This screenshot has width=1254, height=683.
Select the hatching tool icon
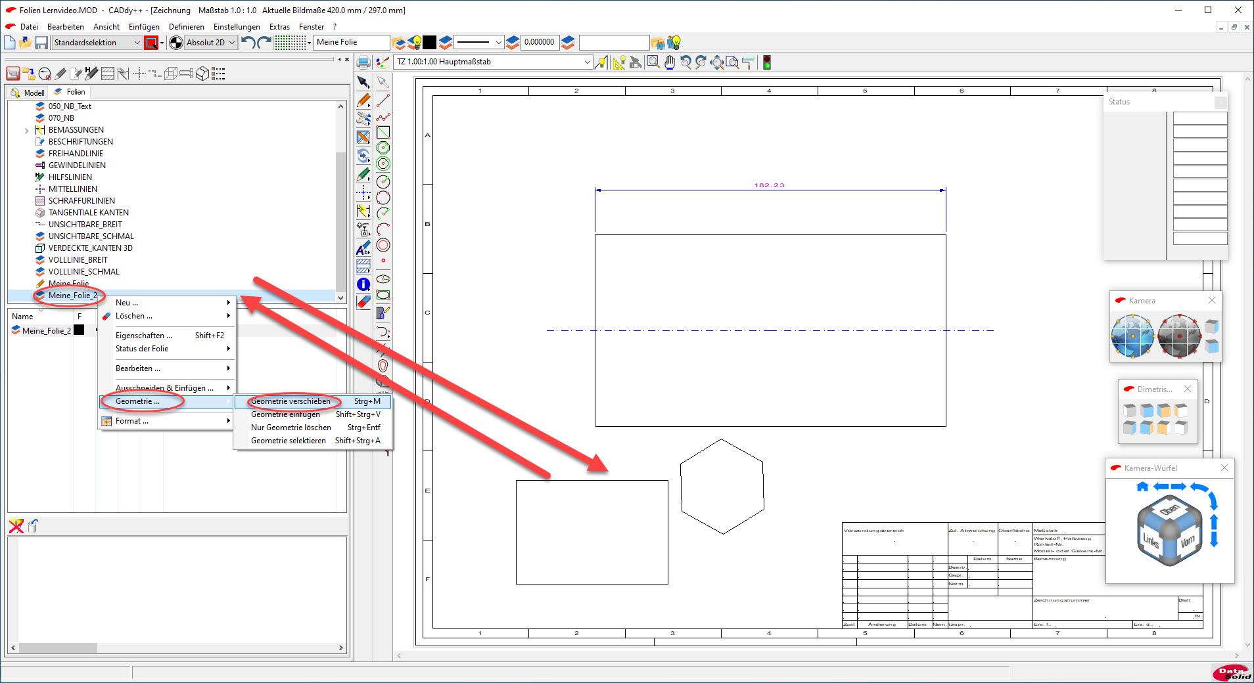pos(363,266)
